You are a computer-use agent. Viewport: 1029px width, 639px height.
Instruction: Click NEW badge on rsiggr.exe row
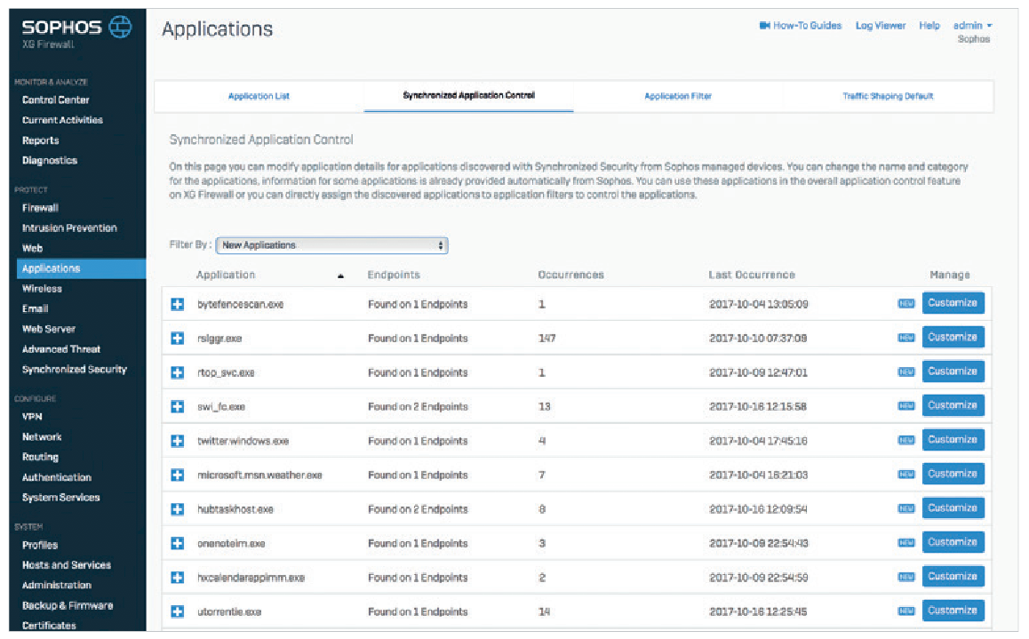pos(906,338)
